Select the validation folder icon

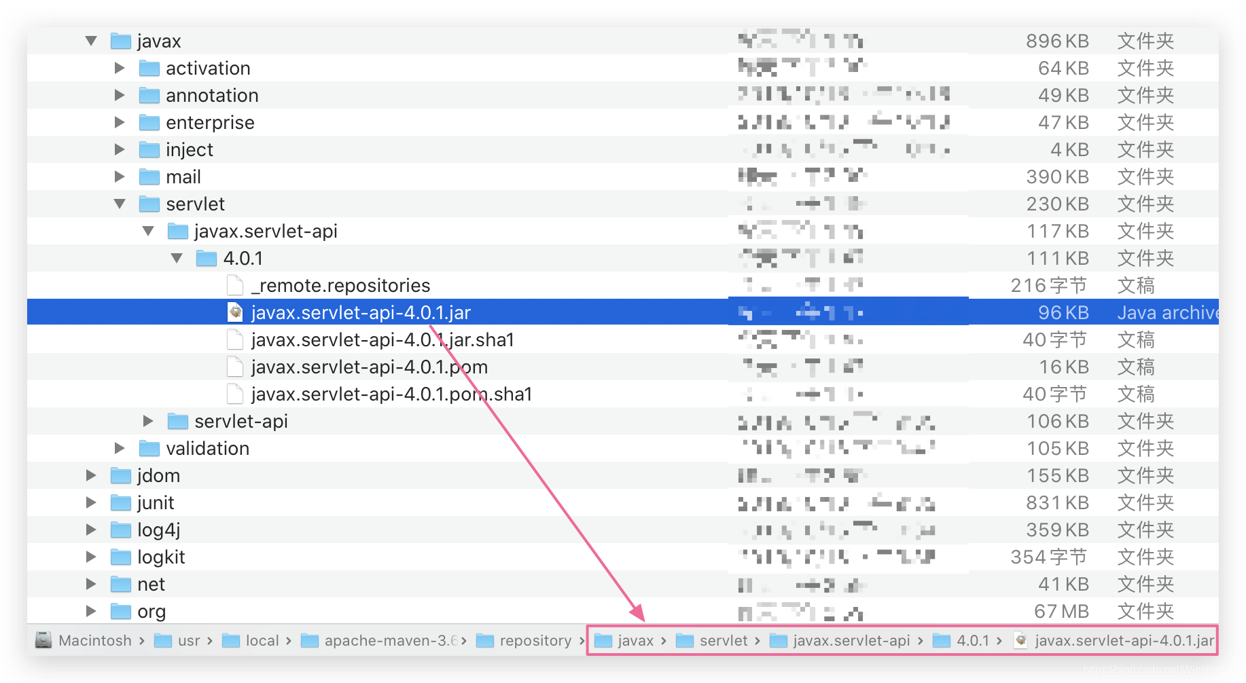pos(149,448)
